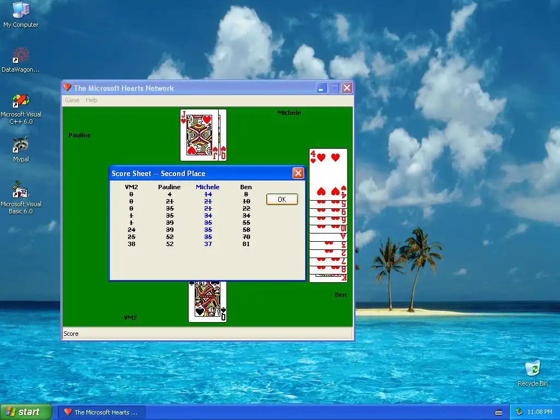This screenshot has height=420, width=560.
Task: Select the Recycle Bin icon
Action: coord(533,374)
